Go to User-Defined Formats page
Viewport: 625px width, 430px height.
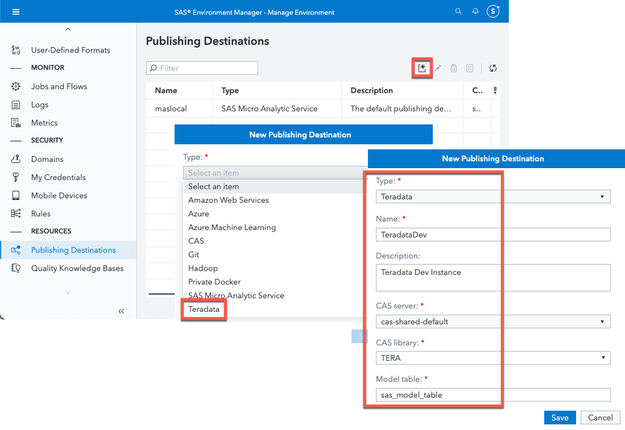click(71, 50)
